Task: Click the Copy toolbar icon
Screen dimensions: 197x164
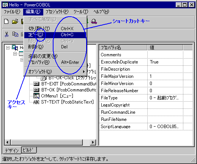Action: coord(15,34)
